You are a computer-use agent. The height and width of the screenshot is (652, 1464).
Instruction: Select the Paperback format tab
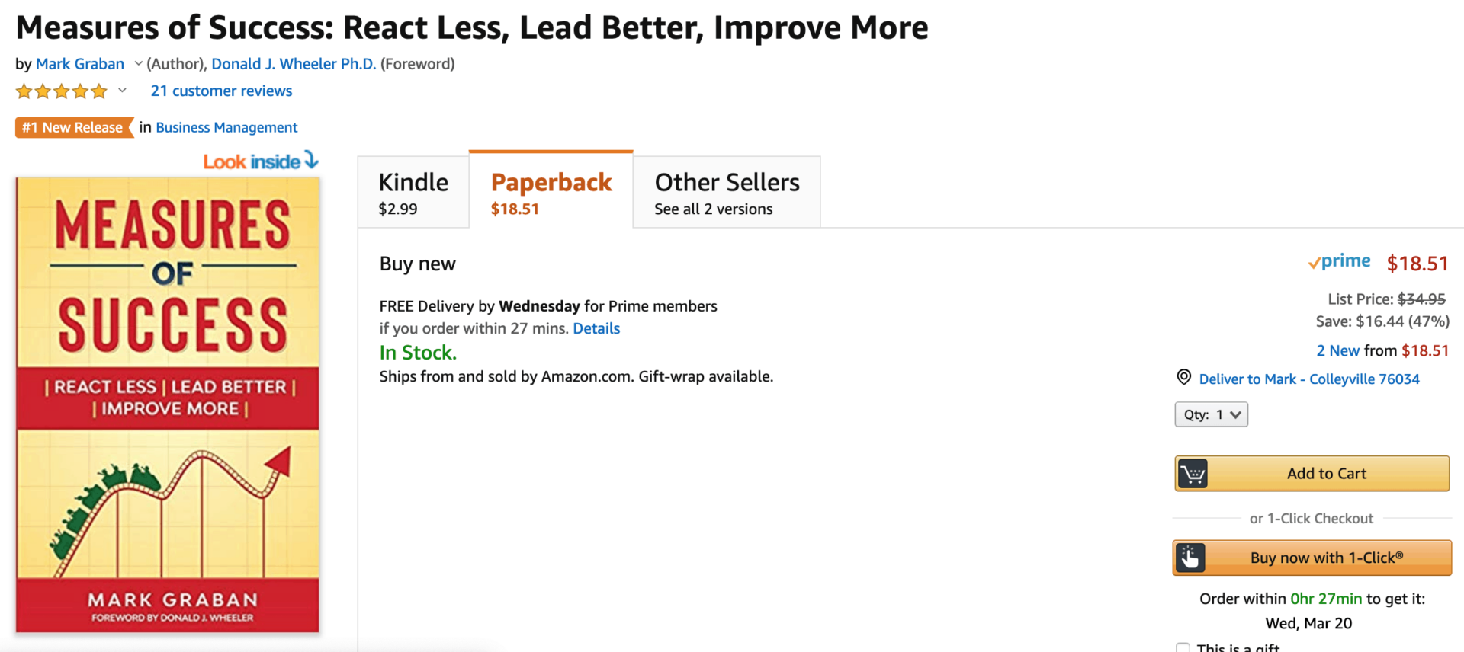(x=551, y=191)
